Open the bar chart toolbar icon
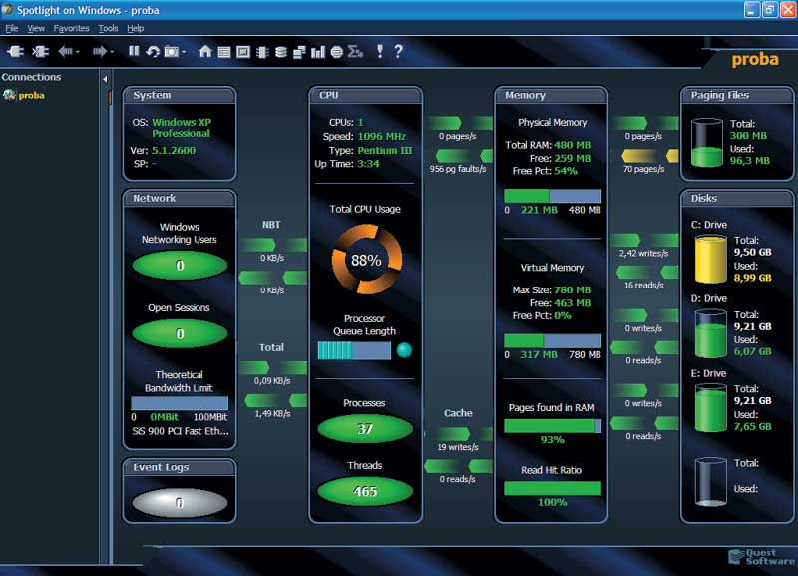The height and width of the screenshot is (576, 798). click(x=318, y=52)
